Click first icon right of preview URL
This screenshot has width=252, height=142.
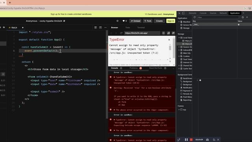163,33
